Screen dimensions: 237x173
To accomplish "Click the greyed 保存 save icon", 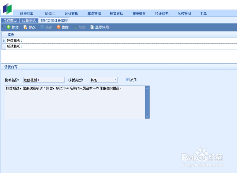I will tap(42, 27).
